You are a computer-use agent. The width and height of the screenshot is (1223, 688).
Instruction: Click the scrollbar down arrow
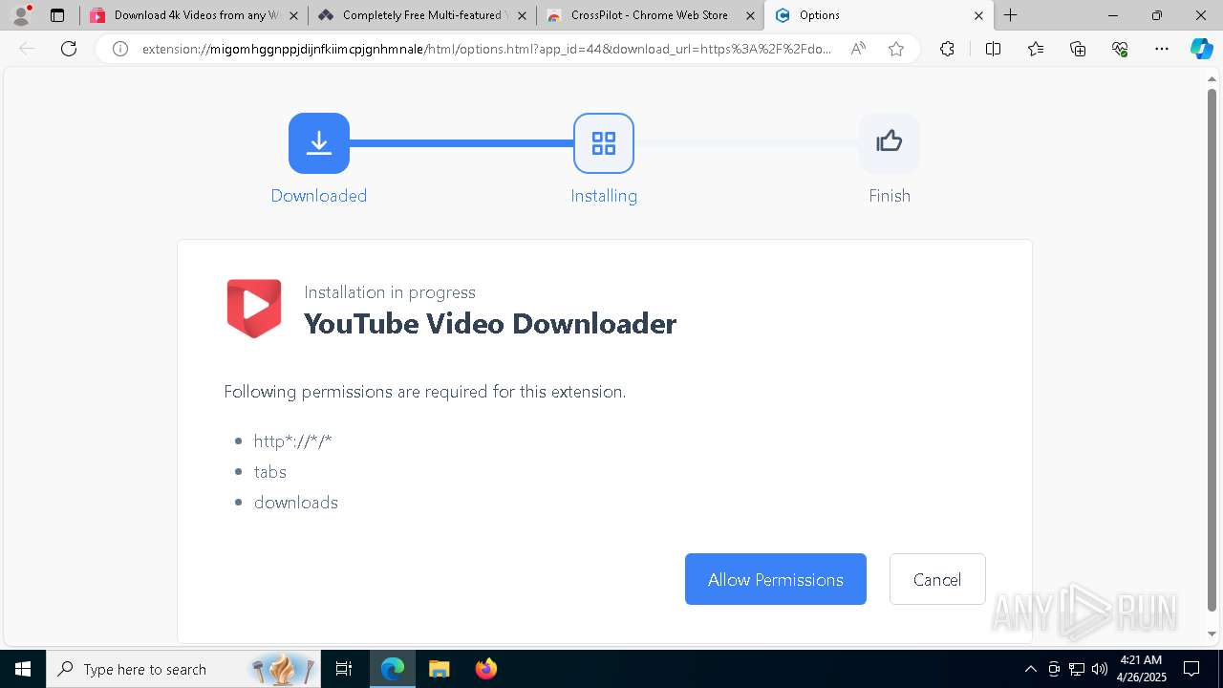tap(1212, 634)
